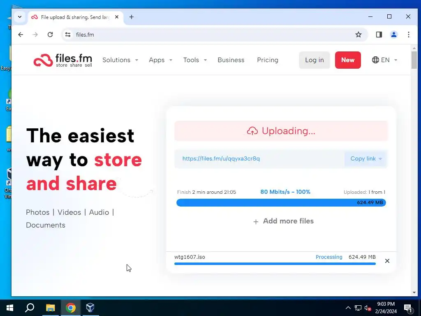The image size is (421, 316).
Task: Click the main 624.49 MB progress bar
Action: click(281, 202)
